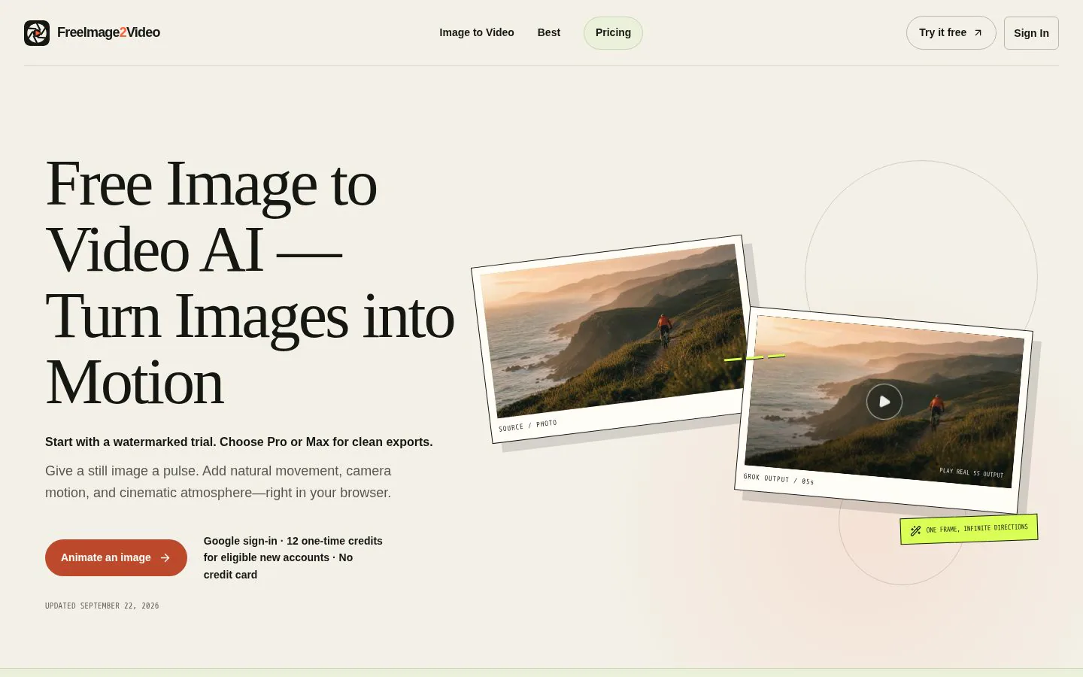Click the "Free Image to Video AI" headline
Image resolution: width=1083 pixels, height=677 pixels.
250,283
